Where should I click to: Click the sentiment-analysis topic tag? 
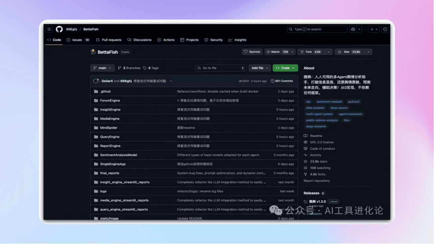[329, 102]
